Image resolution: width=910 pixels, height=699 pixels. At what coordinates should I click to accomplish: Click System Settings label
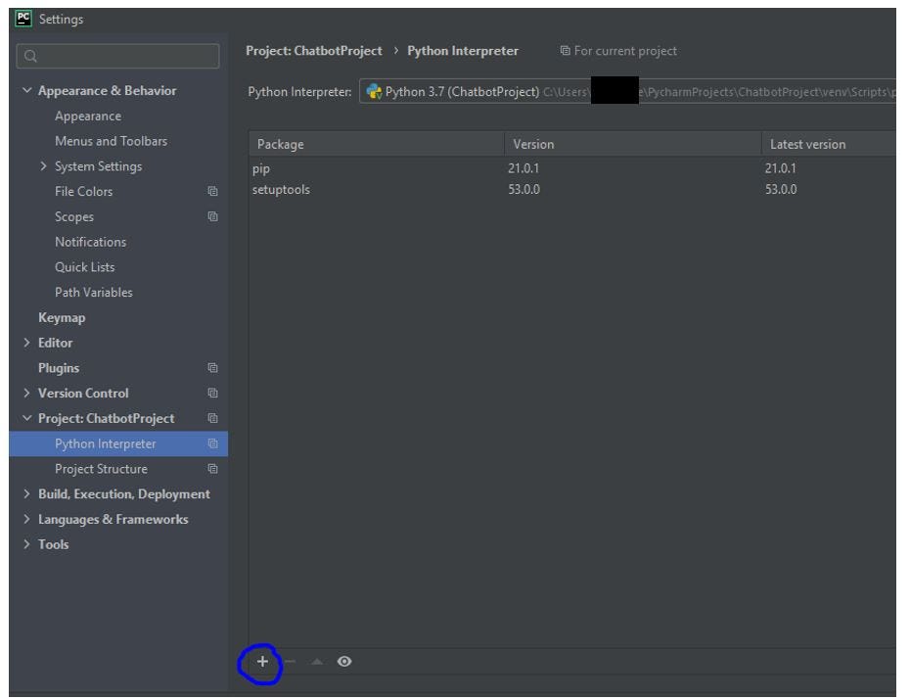tap(98, 166)
